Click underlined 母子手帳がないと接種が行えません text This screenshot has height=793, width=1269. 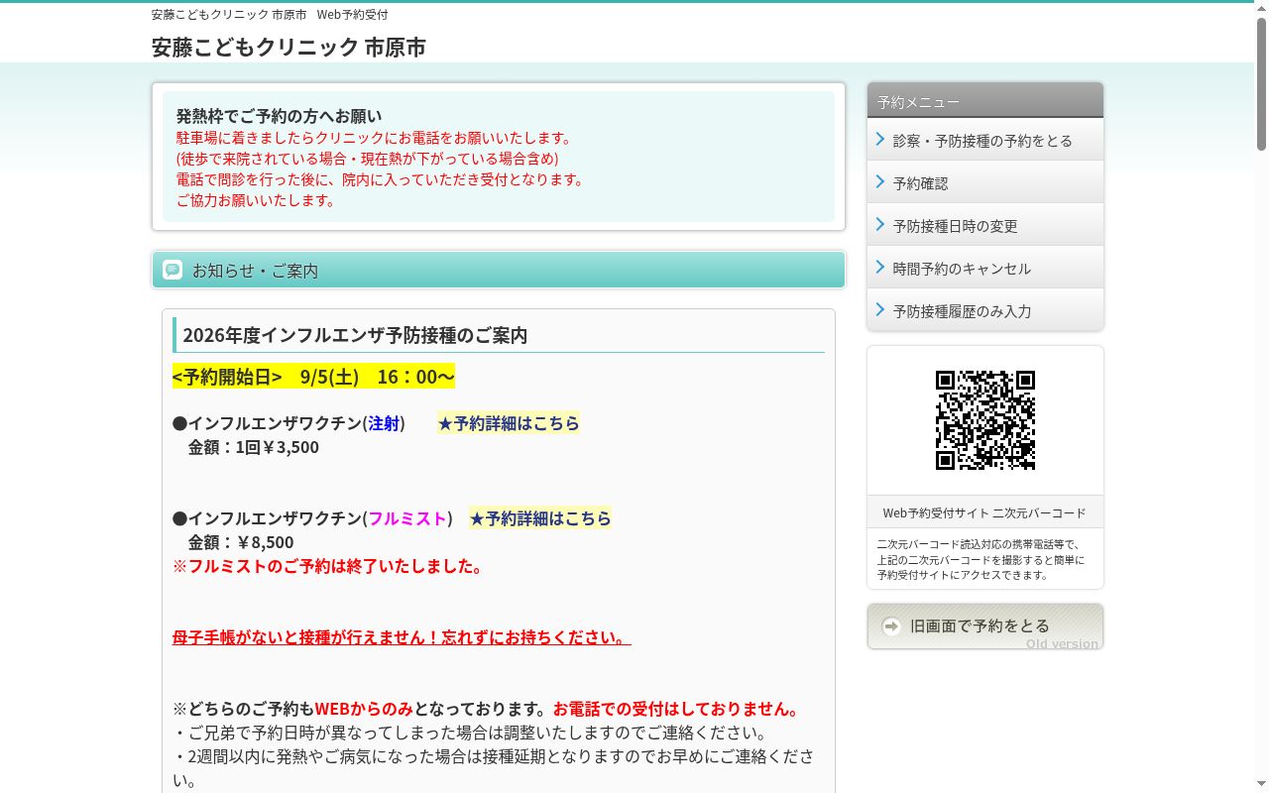coord(402,637)
